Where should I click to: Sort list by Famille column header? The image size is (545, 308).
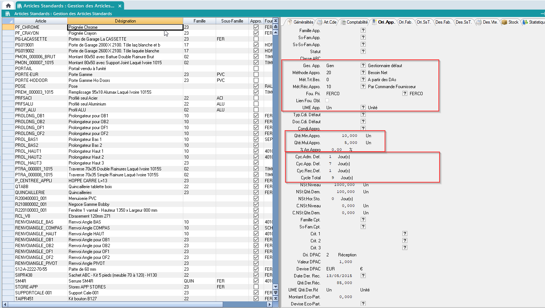199,21
